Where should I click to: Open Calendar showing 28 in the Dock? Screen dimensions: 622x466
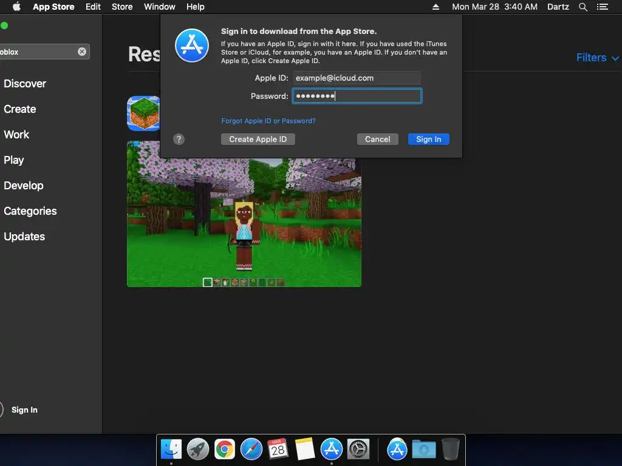278,450
